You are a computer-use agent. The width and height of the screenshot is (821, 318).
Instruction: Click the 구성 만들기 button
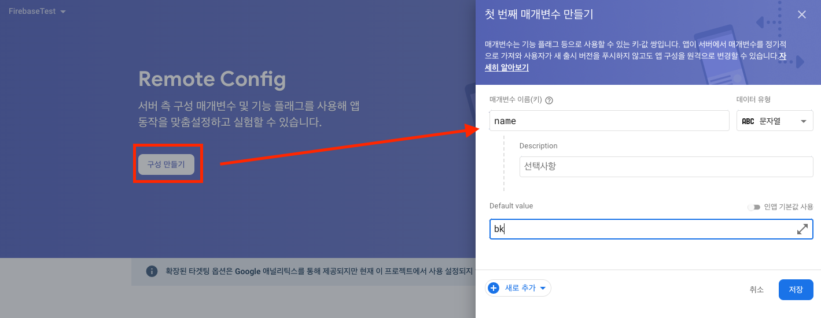click(165, 164)
